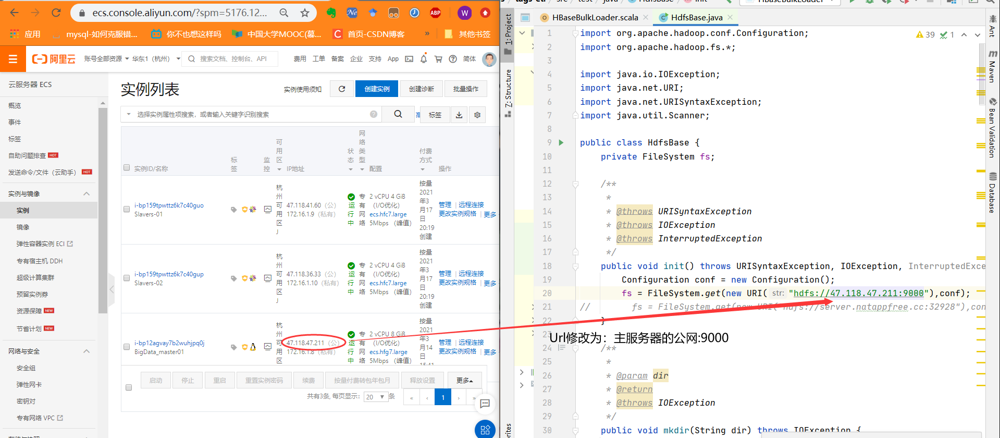
Task: Go back in the Chrome browser
Action: pos(14,13)
